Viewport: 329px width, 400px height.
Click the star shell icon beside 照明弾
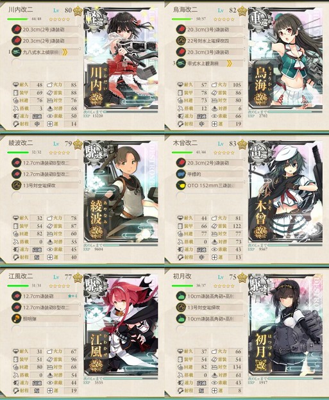(16, 319)
